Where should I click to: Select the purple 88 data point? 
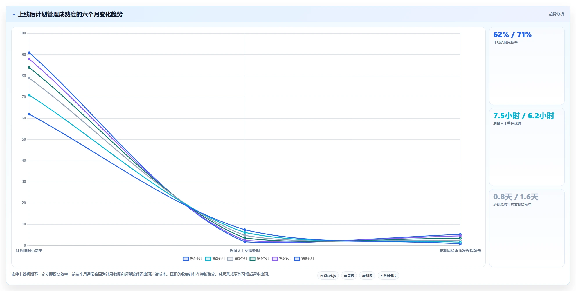29,59
